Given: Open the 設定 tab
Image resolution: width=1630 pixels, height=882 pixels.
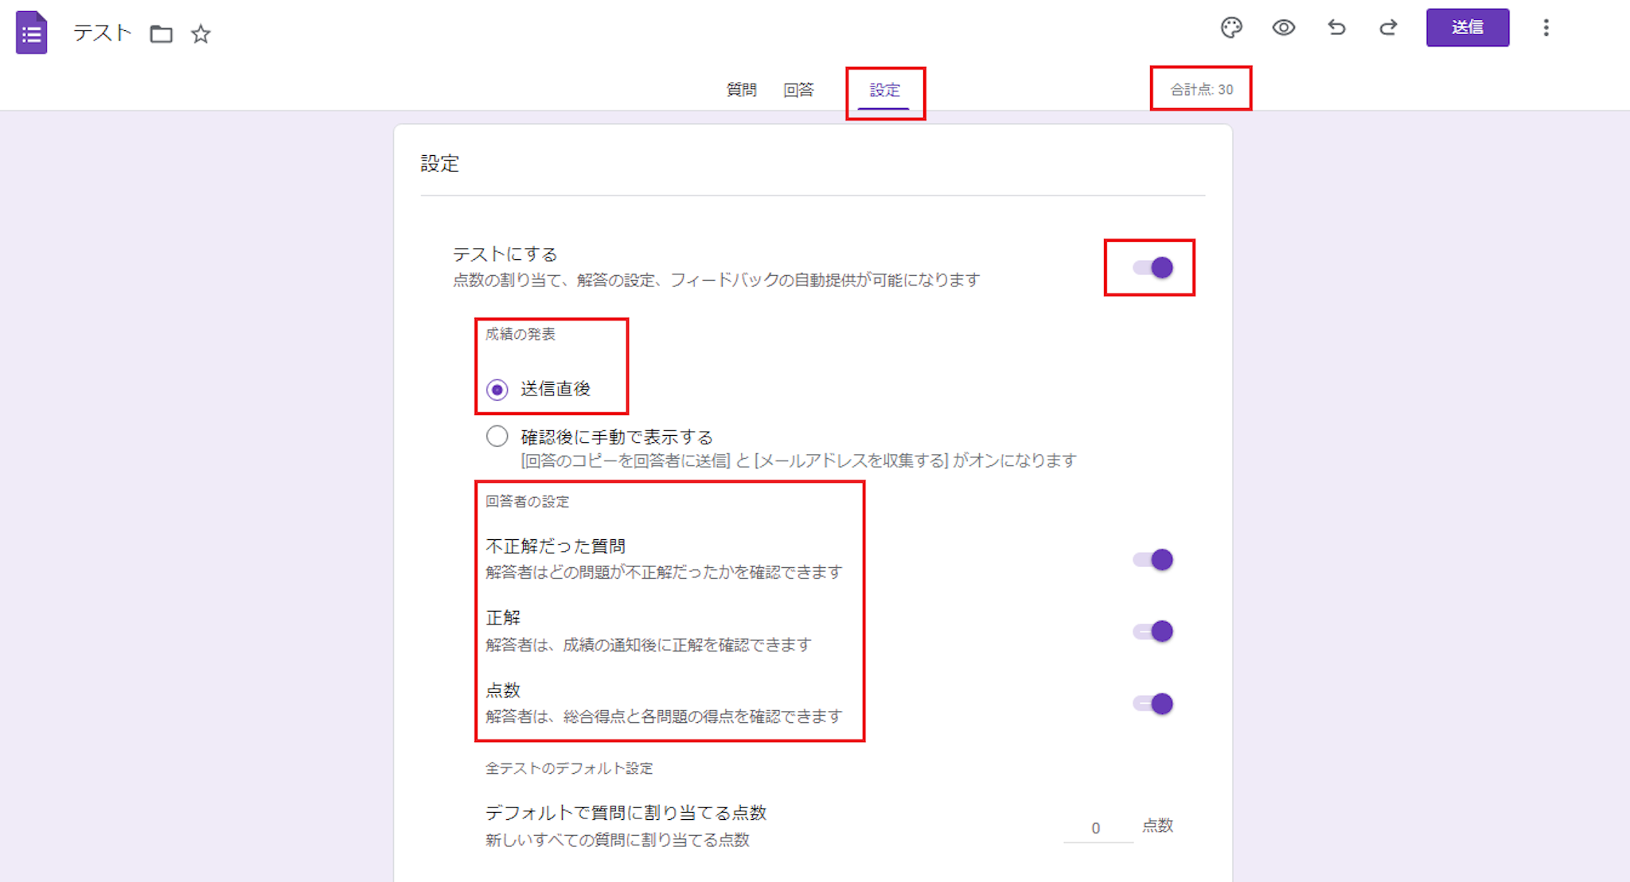Looking at the screenshot, I should point(884,90).
